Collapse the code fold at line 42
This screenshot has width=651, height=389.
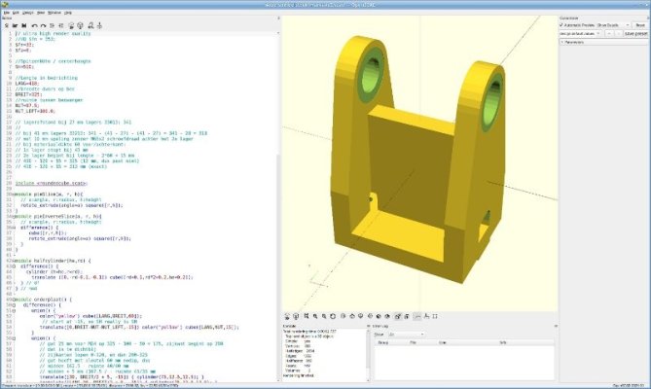(14, 261)
